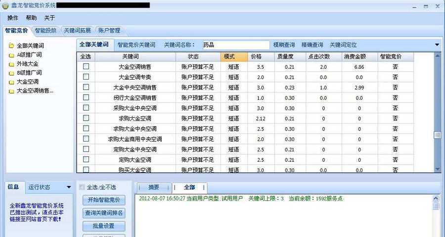This screenshot has width=445, height=237.
Task: Click the 查询关键词排名 button
Action: (x=104, y=213)
